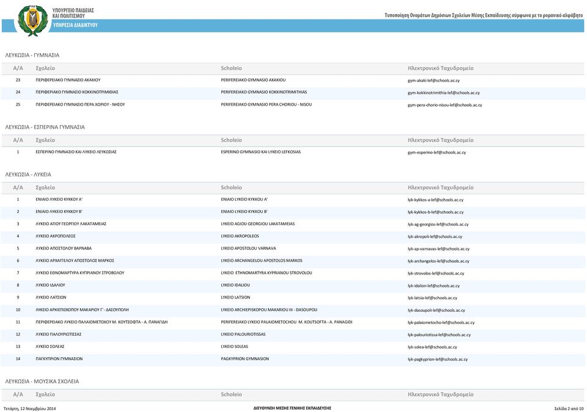Select ΠΕΡΙΦΕΡΕΙΑΚΟ ΓΥΜΝΑΣΙΟ ΑΚΑΚΙΟΥ cell
The width and height of the screenshot is (587, 412).
68,80
